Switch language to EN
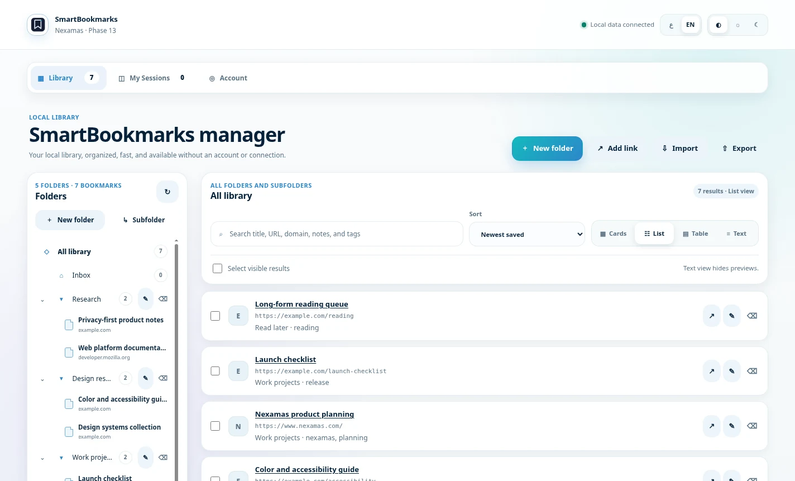 click(691, 25)
